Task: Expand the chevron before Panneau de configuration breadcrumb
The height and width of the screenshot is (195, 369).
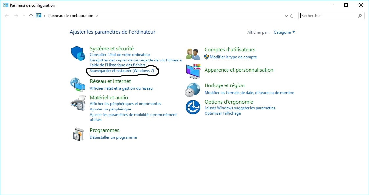Action: pyautogui.click(x=44, y=16)
